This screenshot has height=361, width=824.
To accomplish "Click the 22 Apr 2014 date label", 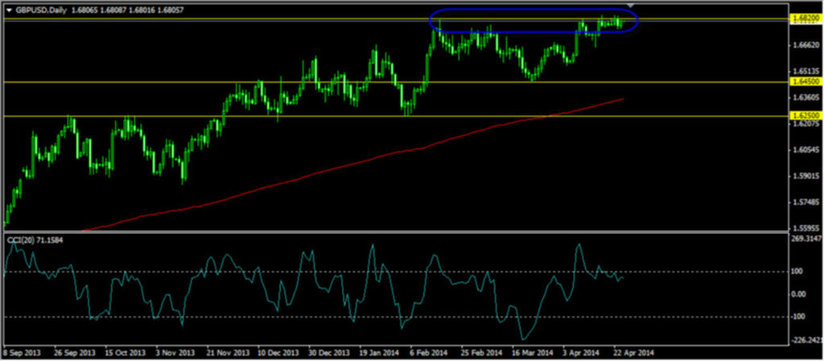I will click(632, 353).
